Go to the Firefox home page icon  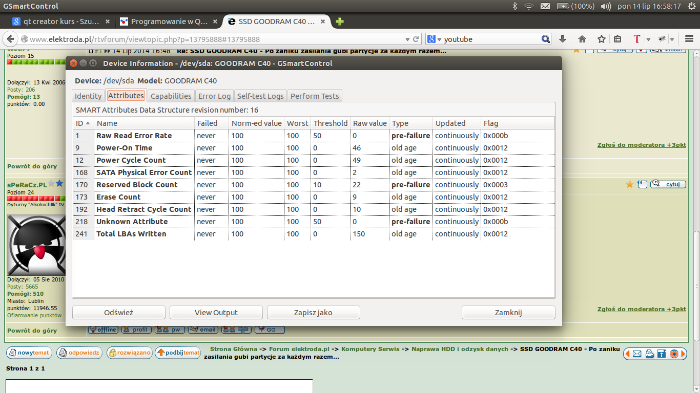[582, 39]
